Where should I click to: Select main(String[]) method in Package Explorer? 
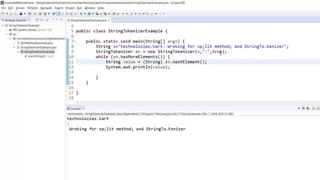tap(39, 56)
